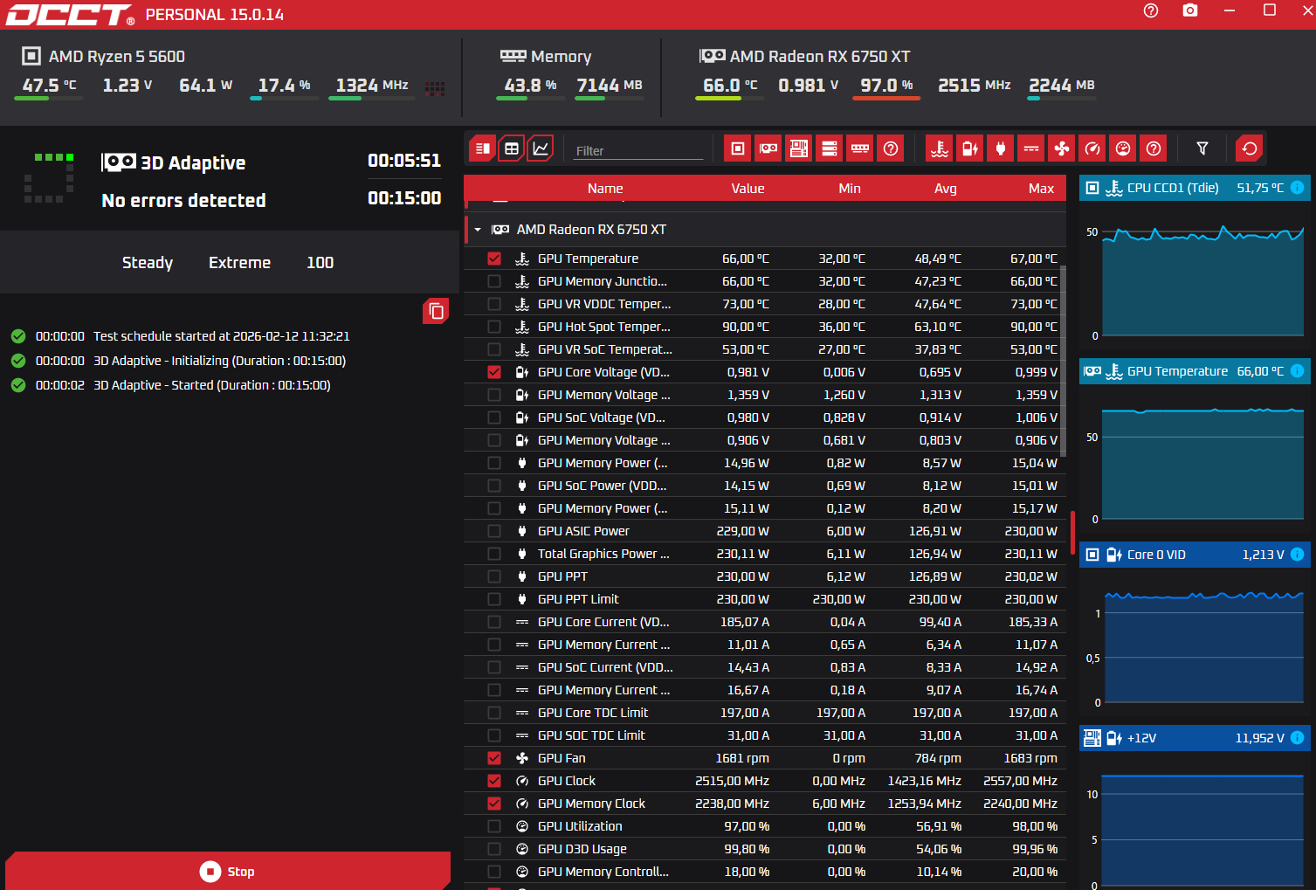Enable GPU Utilization checkbox
This screenshot has height=890, width=1316.
[494, 826]
